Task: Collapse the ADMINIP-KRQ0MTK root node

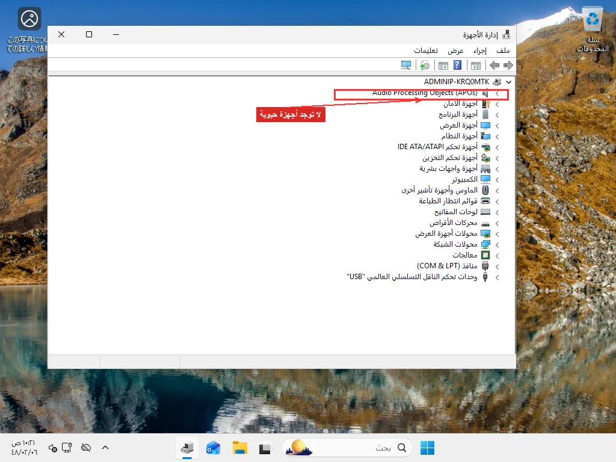Action: point(509,82)
